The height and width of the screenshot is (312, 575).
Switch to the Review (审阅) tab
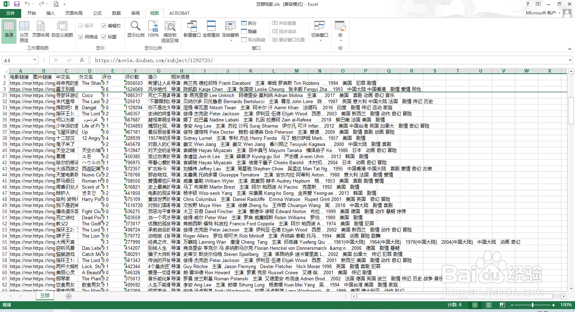click(135, 13)
